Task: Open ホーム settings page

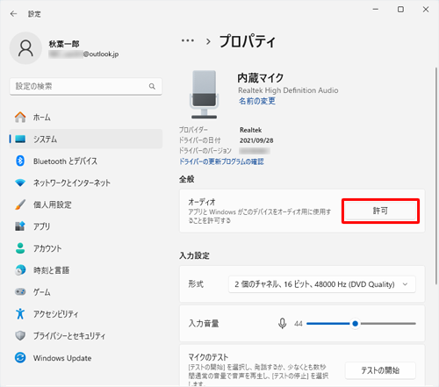Action: pos(86,118)
